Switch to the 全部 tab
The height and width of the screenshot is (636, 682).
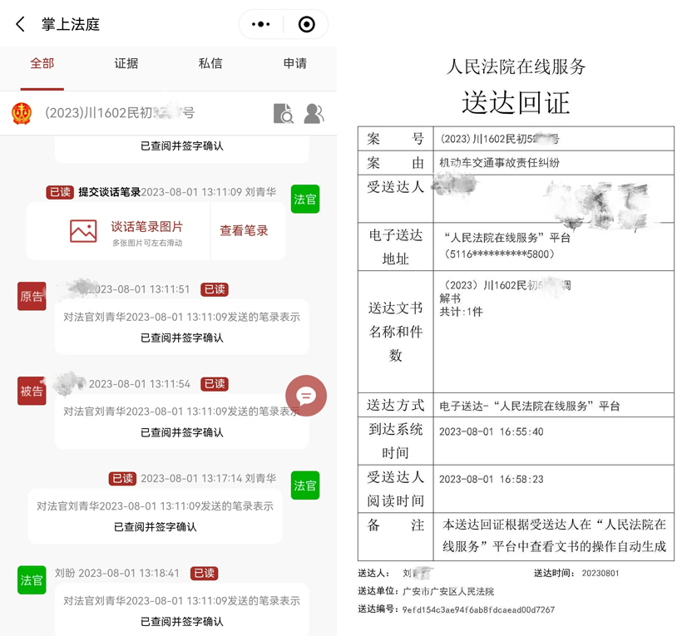coord(42,64)
